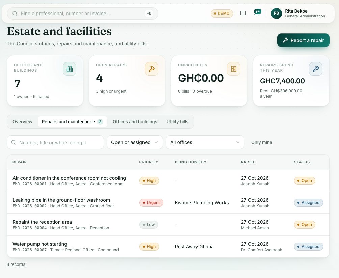Click Kwame Plumbing Works contractor name
This screenshot has width=339, height=278.
tap(202, 203)
